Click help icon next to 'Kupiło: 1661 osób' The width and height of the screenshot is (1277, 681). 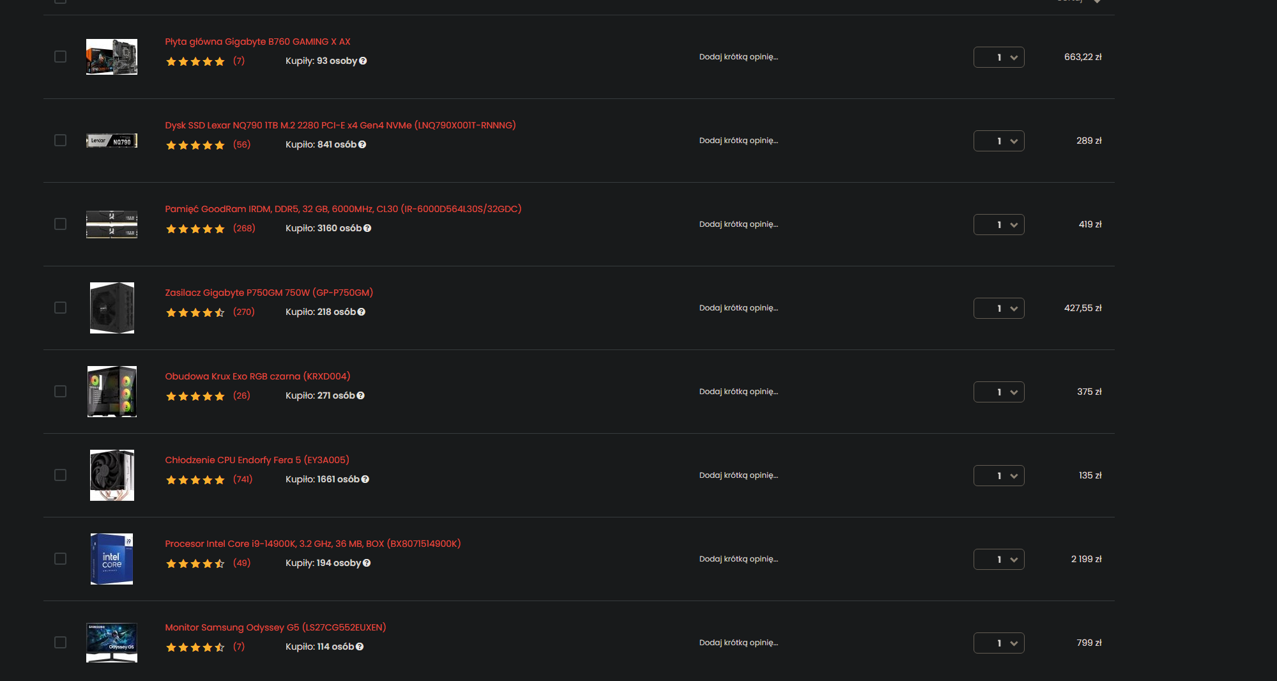[x=365, y=479]
